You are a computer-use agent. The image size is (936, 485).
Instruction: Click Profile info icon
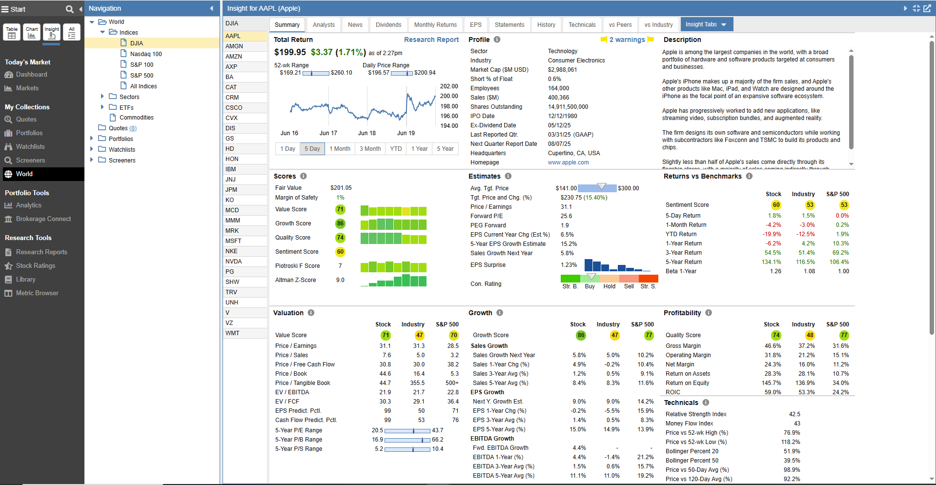click(x=497, y=40)
